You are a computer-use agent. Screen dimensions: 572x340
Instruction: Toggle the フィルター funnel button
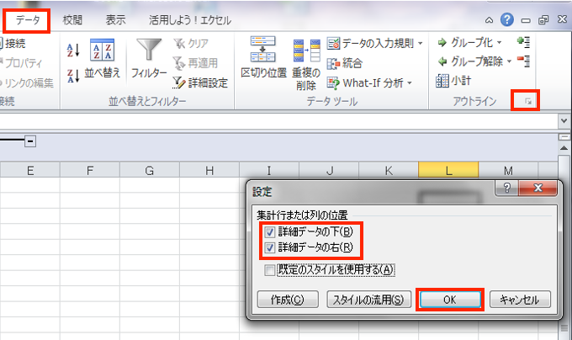[149, 59]
